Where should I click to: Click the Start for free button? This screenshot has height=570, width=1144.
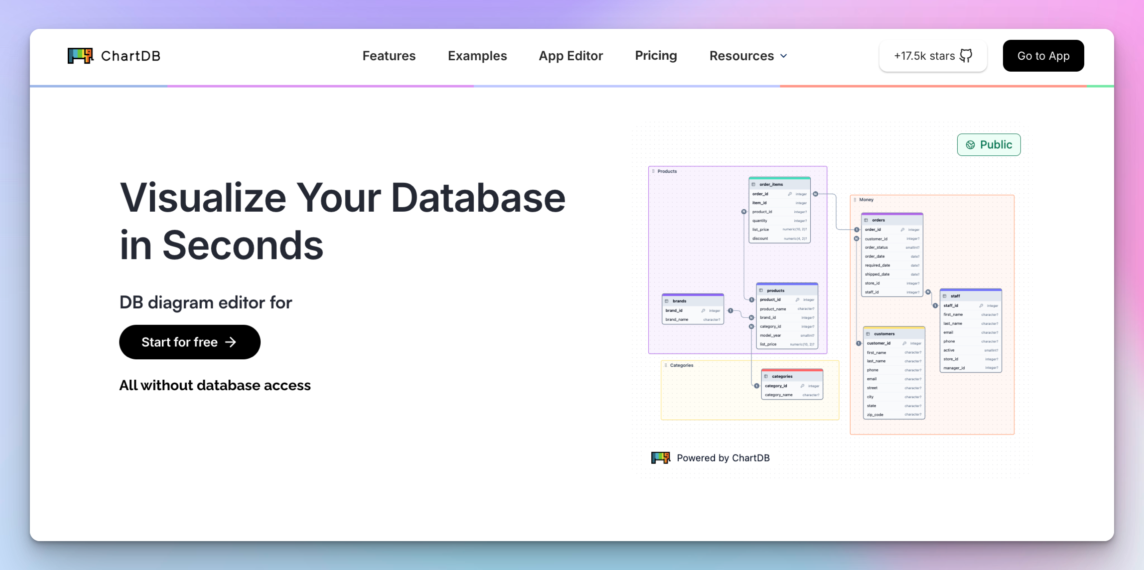pos(189,342)
